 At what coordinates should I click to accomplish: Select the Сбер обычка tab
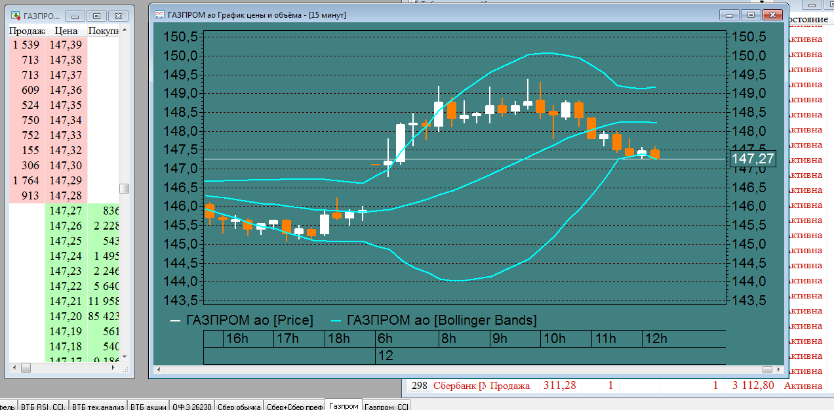pyautogui.click(x=239, y=406)
